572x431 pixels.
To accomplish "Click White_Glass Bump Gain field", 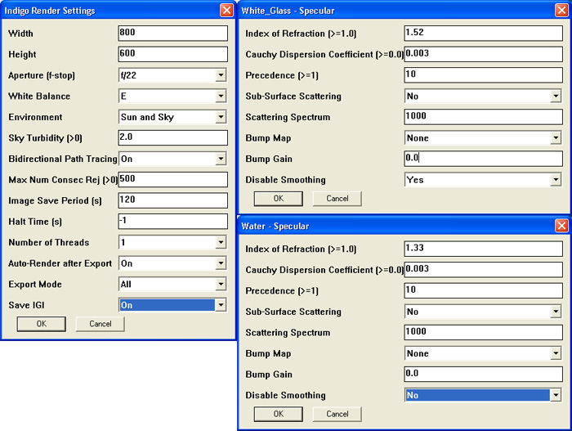I will pos(484,159).
